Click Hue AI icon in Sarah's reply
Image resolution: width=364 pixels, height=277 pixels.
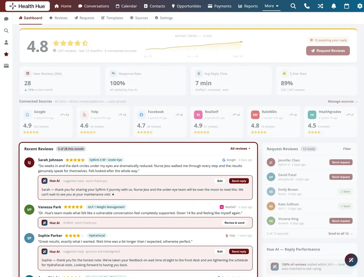click(44, 181)
